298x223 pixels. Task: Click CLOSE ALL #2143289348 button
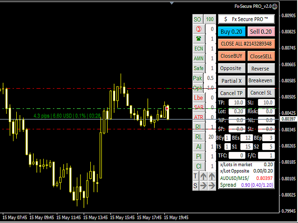[246, 44]
